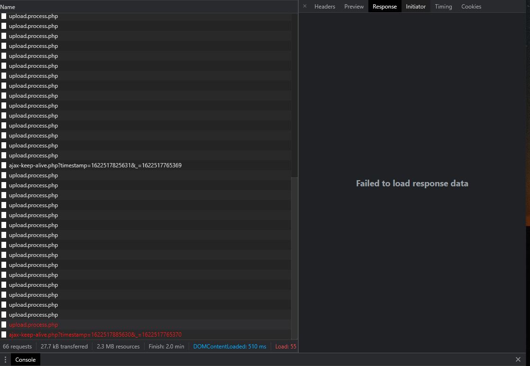The width and height of the screenshot is (530, 366).
Task: Open the Console drawer customize menu (three-dot icon)
Action: pyautogui.click(x=5, y=359)
